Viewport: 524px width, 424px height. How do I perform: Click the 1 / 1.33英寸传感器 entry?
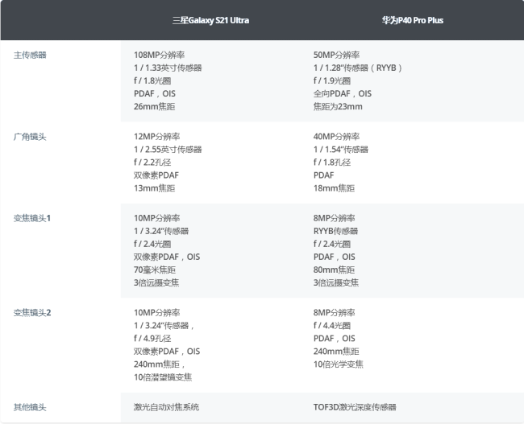(168, 68)
